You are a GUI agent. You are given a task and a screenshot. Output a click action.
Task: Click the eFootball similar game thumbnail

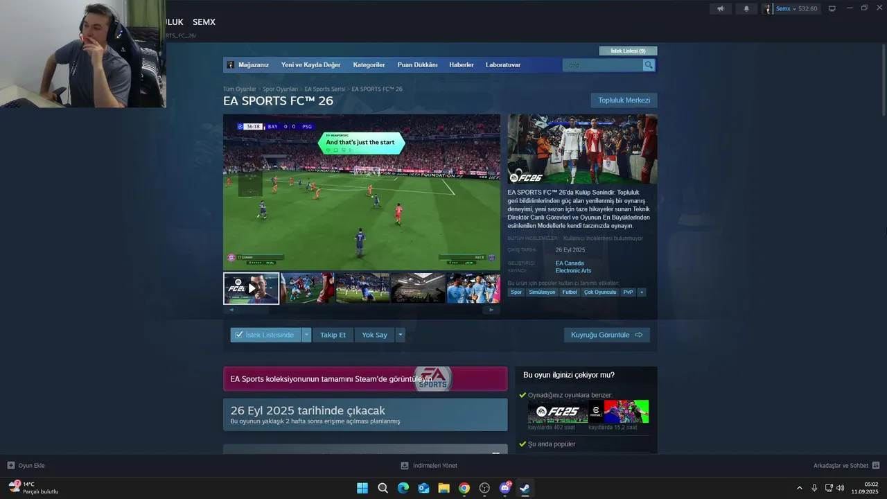(619, 412)
